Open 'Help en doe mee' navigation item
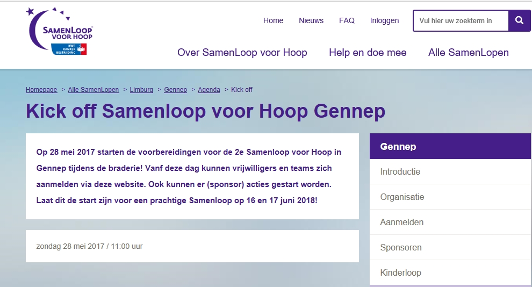Viewport: 532px width, 287px height. click(368, 53)
